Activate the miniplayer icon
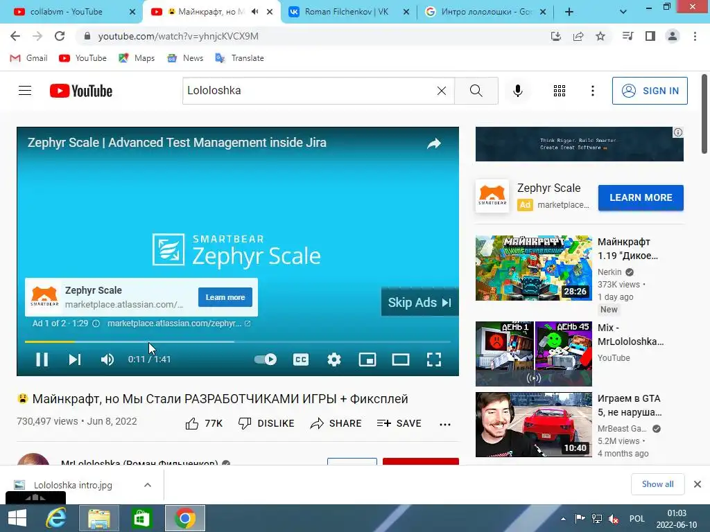 (367, 360)
